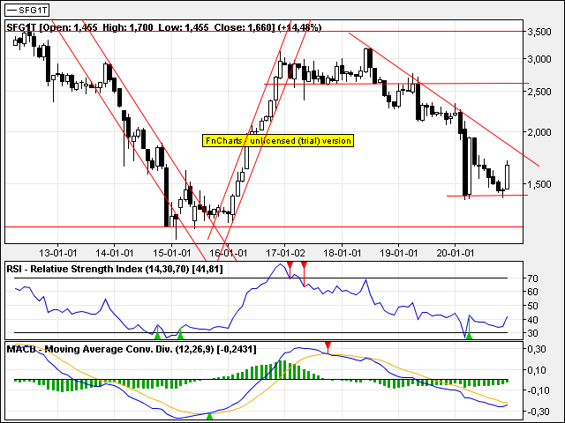
Task: Select the RSI Relative Strength Index title
Action: pyautogui.click(x=115, y=269)
